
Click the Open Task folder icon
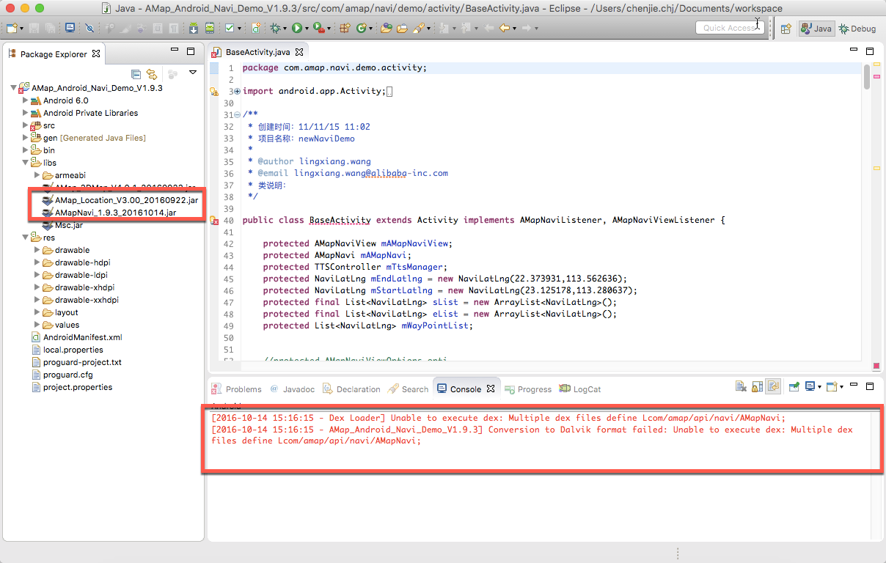[x=402, y=28]
